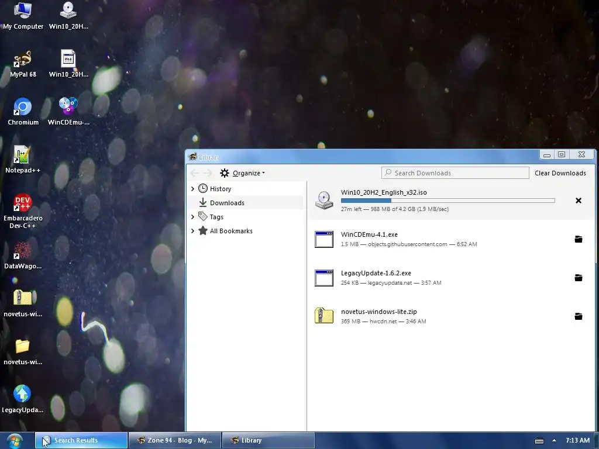The width and height of the screenshot is (599, 449).
Task: Cancel the Win10_20H2 ISO download
Action: [x=579, y=201]
